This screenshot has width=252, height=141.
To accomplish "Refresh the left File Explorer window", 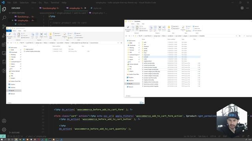I will pyautogui.click(x=121, y=43).
